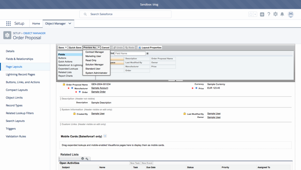Open the App Launcher grid icon
The width and height of the screenshot is (301, 170).
coord(8,24)
